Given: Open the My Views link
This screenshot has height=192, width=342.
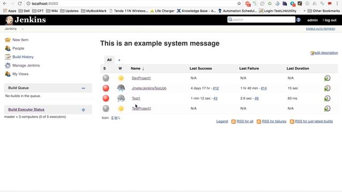Looking at the screenshot, I should click(x=20, y=74).
